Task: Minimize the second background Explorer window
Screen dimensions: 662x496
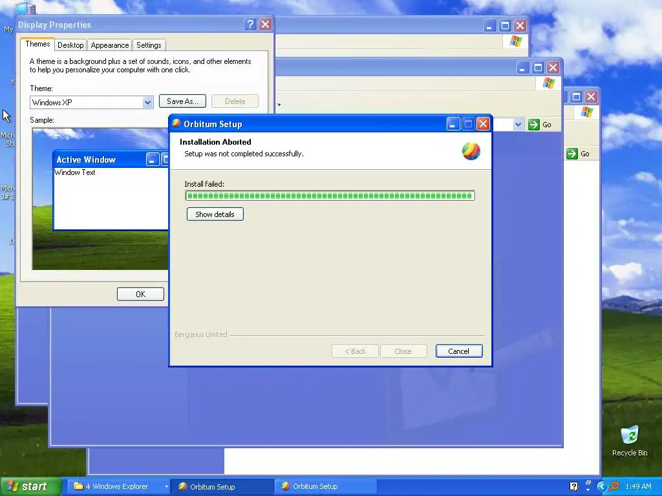Action: [x=522, y=67]
